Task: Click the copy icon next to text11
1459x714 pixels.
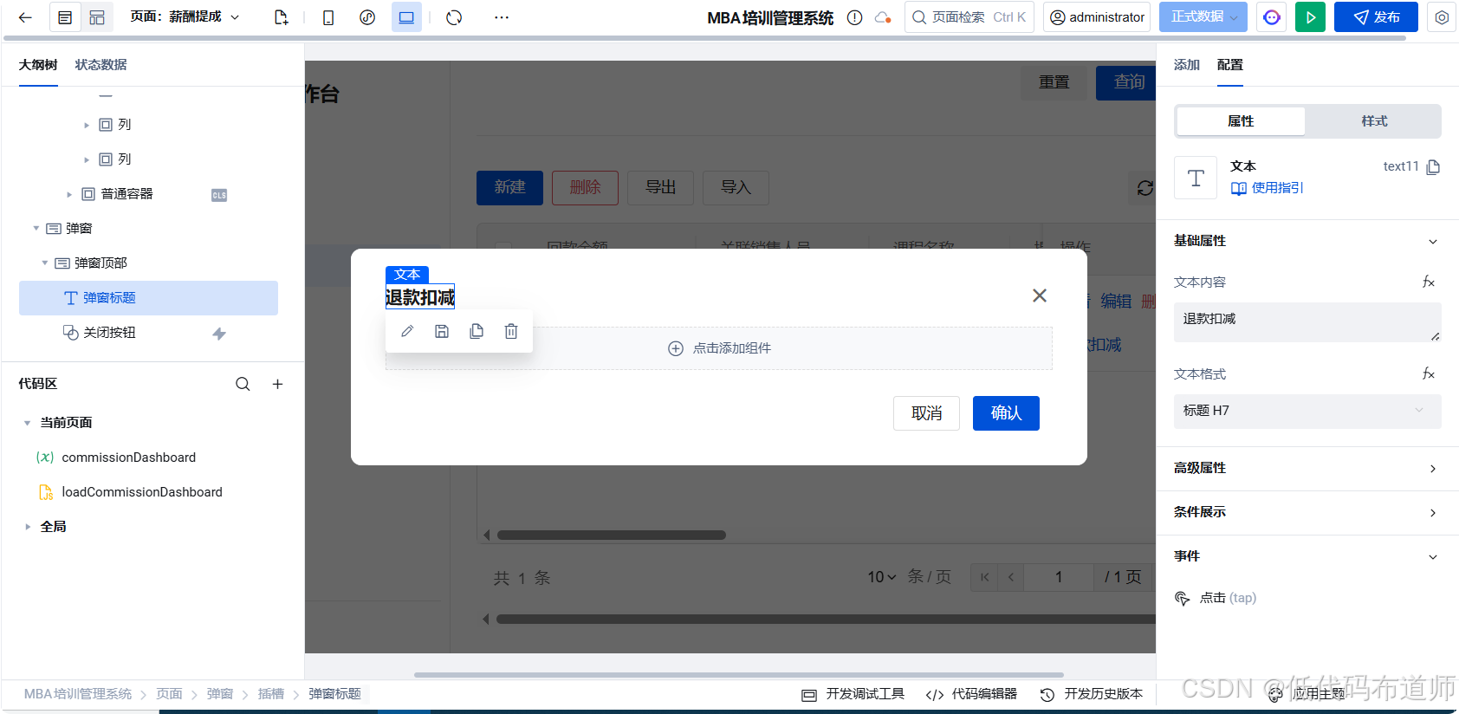Action: pos(1433,167)
